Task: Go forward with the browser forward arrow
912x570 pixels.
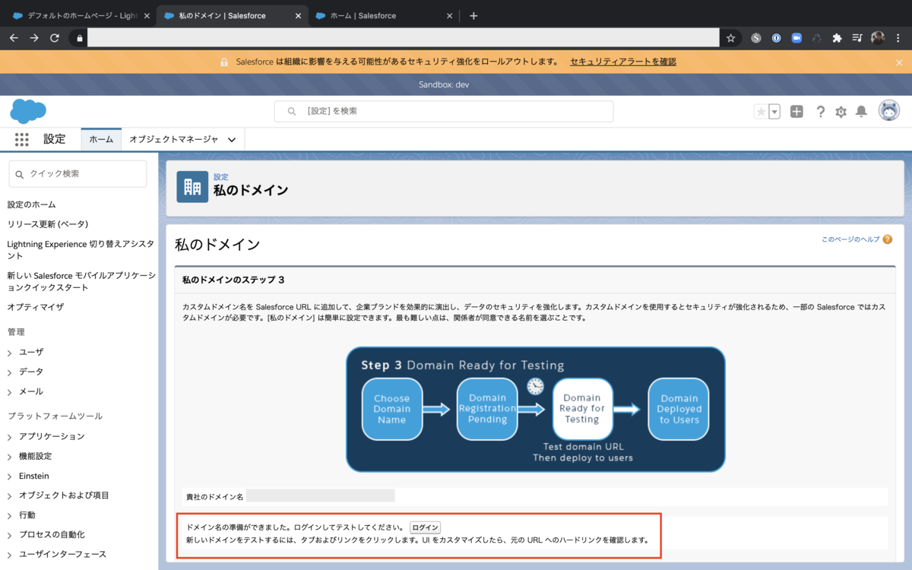Action: 34,37
